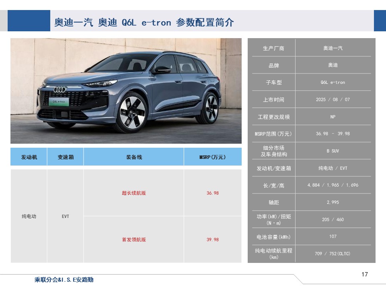The image size is (386, 289).
Task: Click the 发动机/变速箱 label
Action: [274, 168]
